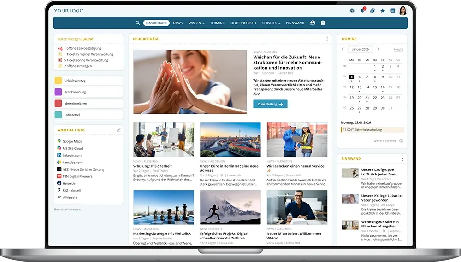Click the support headset icon in navigation
461x262 pixels.
[313, 23]
